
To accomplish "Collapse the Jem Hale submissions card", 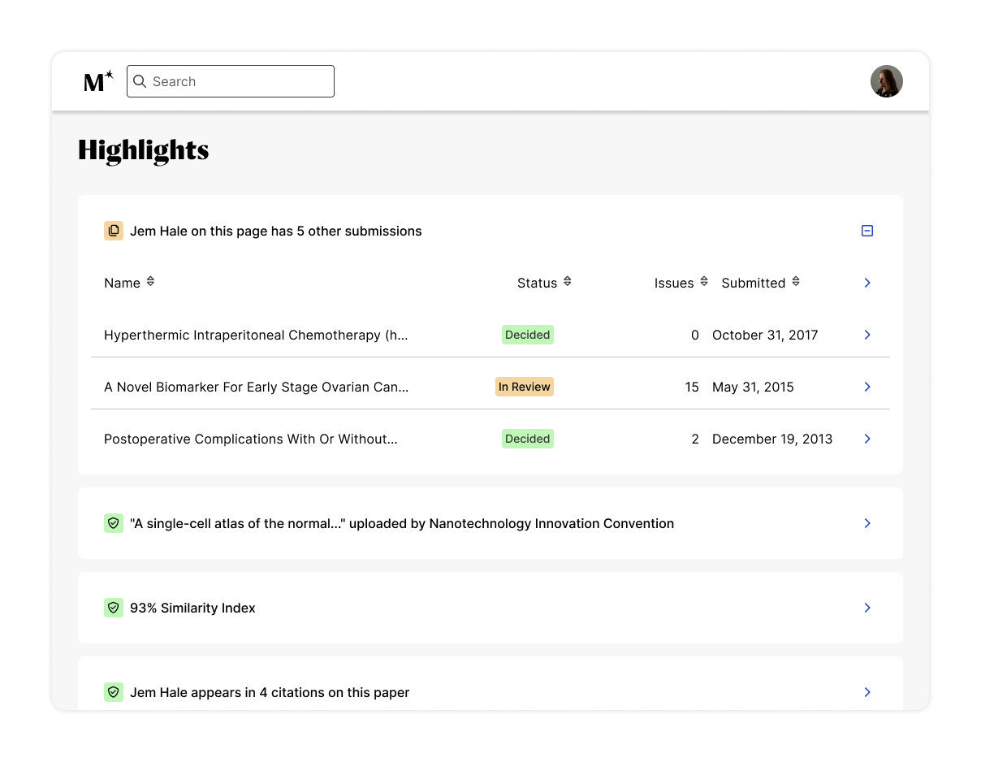I will 867,231.
